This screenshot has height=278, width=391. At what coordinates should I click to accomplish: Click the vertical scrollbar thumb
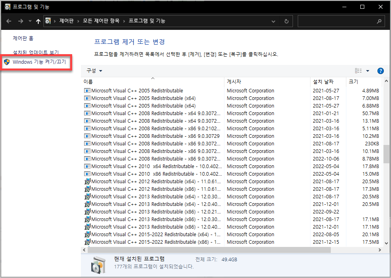[x=386, y=154]
